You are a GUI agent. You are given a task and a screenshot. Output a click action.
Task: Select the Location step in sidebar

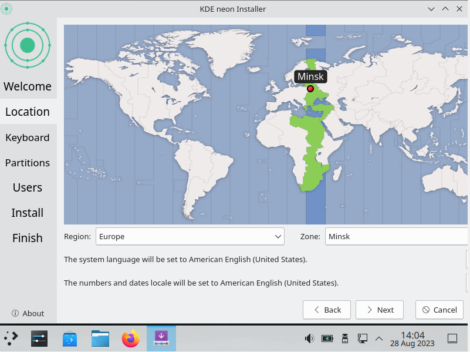28,112
